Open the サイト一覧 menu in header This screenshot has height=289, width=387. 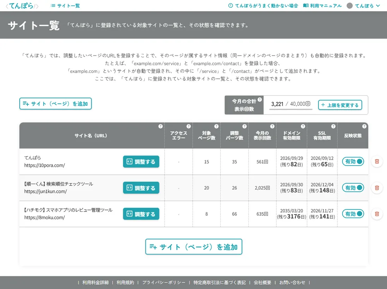coord(65,6)
